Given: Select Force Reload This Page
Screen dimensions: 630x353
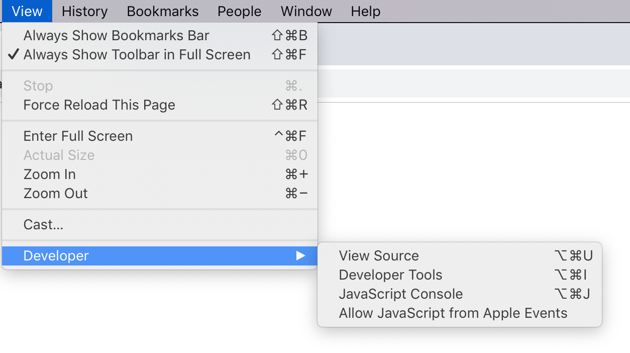Looking at the screenshot, I should (x=99, y=105).
